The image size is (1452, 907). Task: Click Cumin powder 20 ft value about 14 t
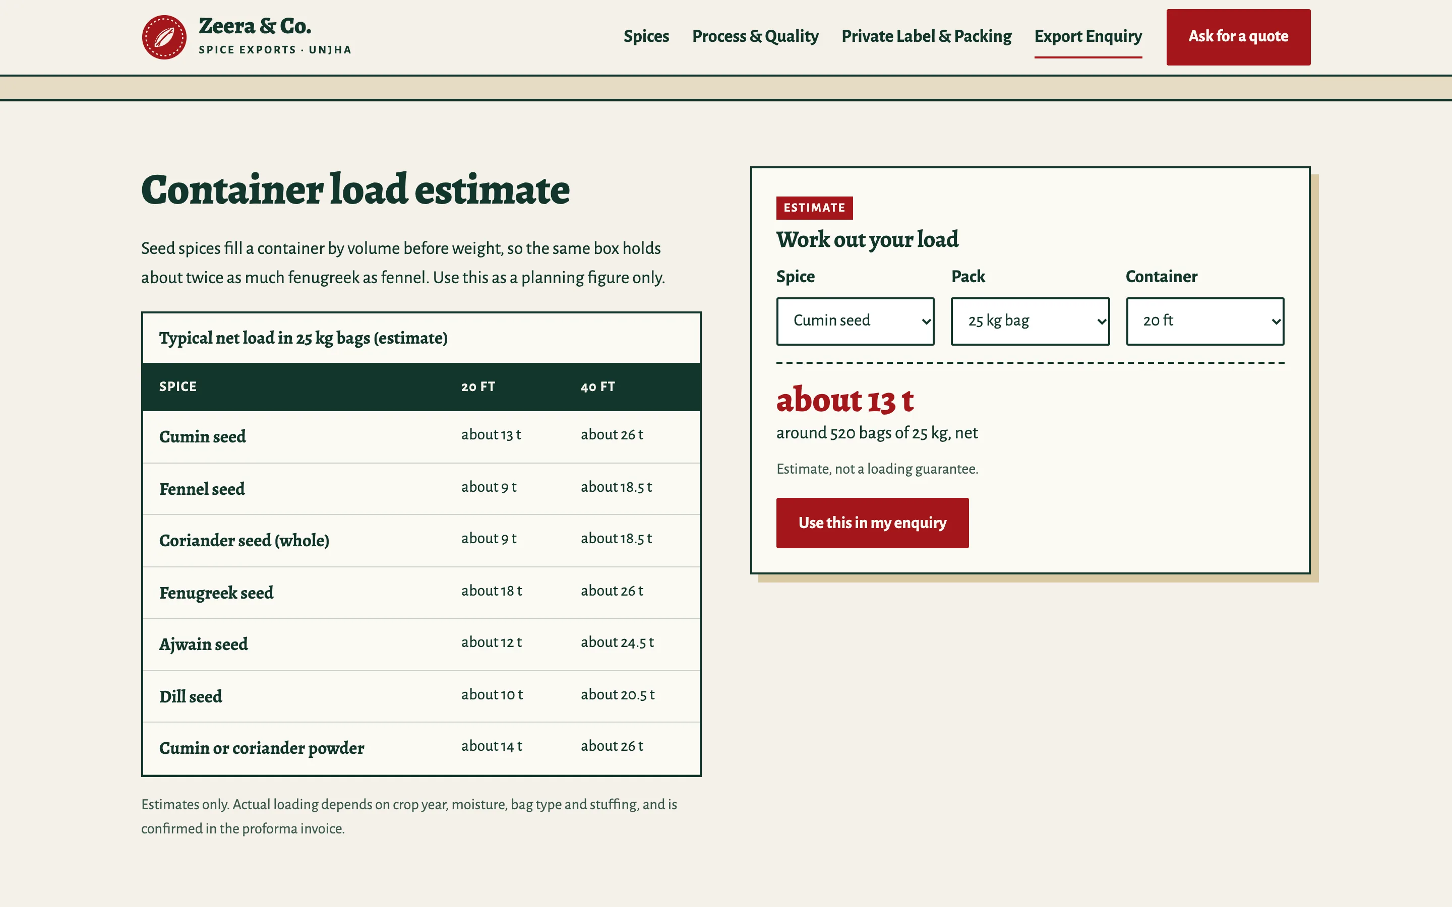coord(492,746)
